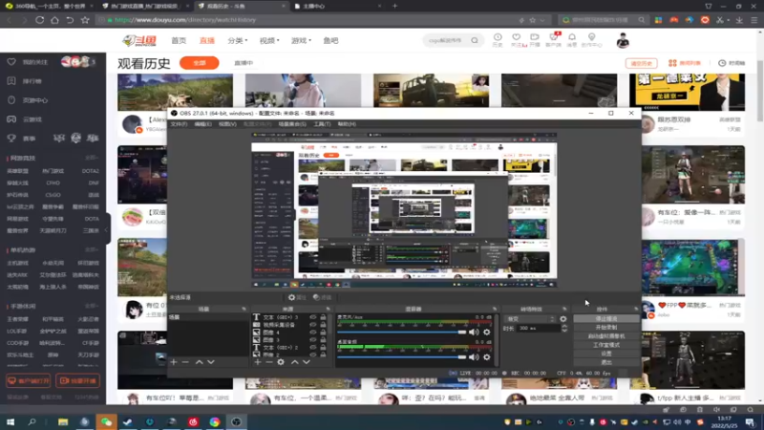Click the 退出 exit button in OBS
764x430 pixels.
pos(606,362)
